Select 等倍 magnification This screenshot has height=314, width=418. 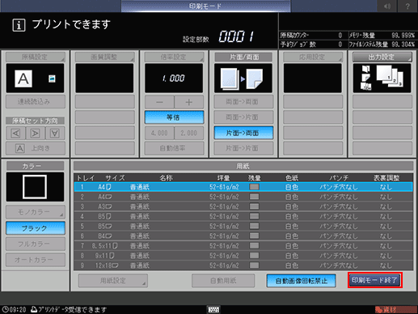(x=174, y=117)
